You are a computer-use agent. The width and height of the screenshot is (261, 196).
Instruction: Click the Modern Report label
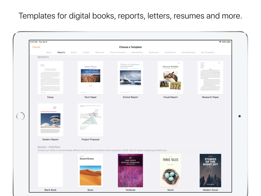point(51,140)
